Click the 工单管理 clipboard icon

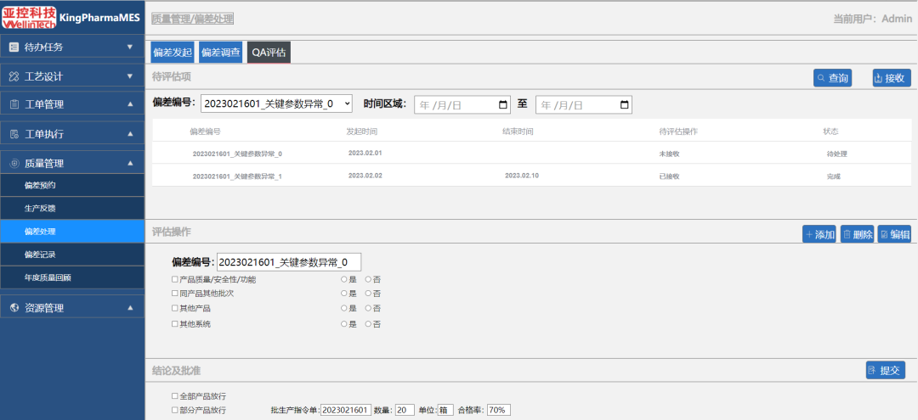(x=14, y=104)
